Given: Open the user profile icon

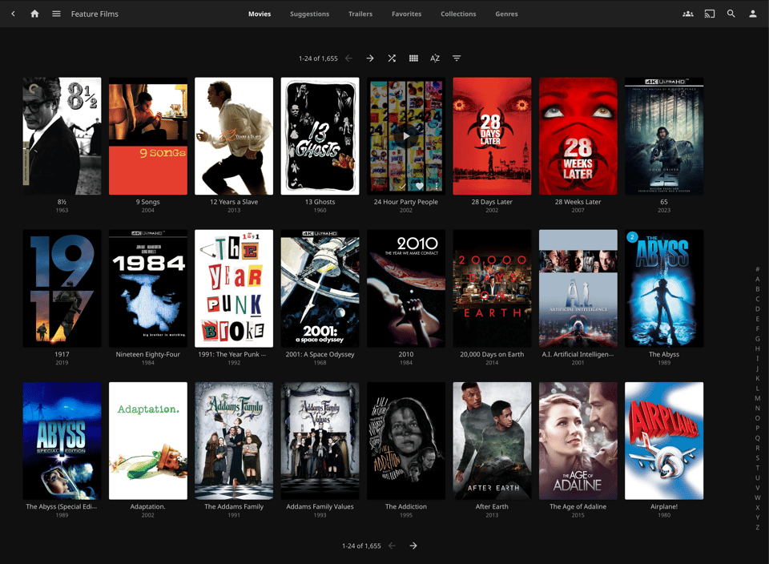Looking at the screenshot, I should (752, 14).
